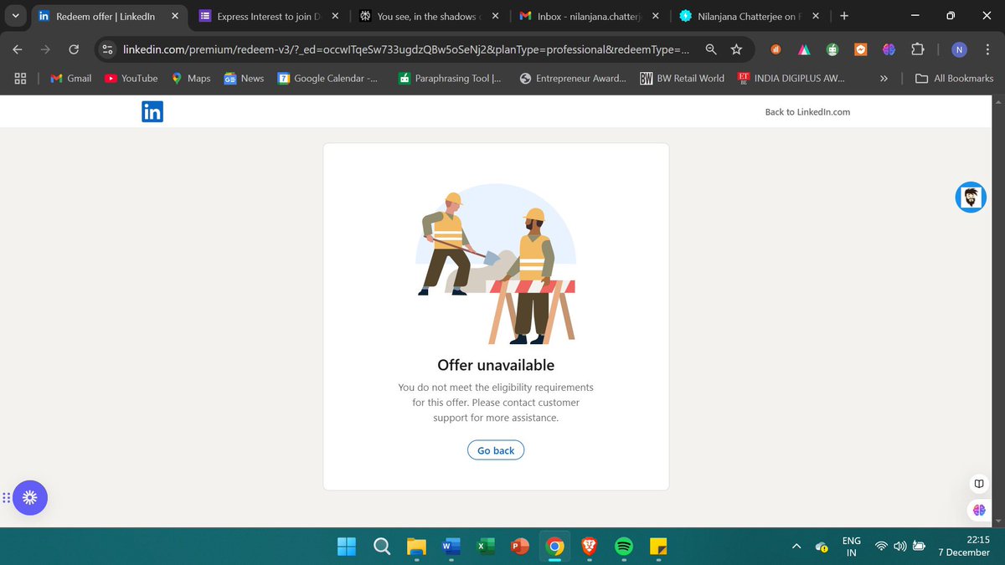
Task: Click the Go back button
Action: pyautogui.click(x=496, y=450)
